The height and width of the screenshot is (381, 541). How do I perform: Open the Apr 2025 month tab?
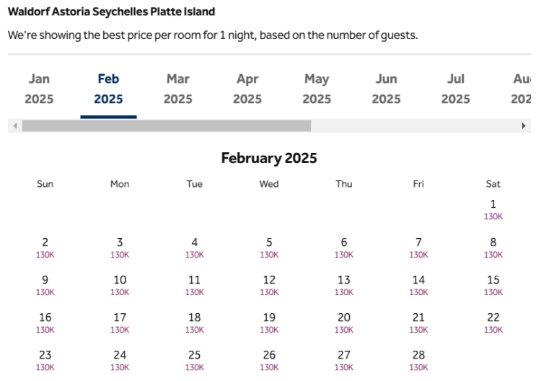[247, 89]
